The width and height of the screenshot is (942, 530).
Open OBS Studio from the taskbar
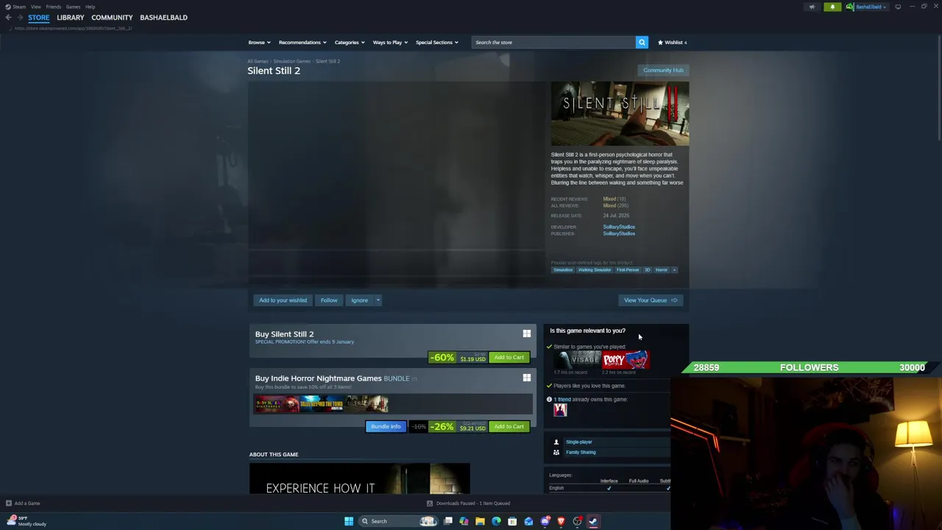[577, 521]
